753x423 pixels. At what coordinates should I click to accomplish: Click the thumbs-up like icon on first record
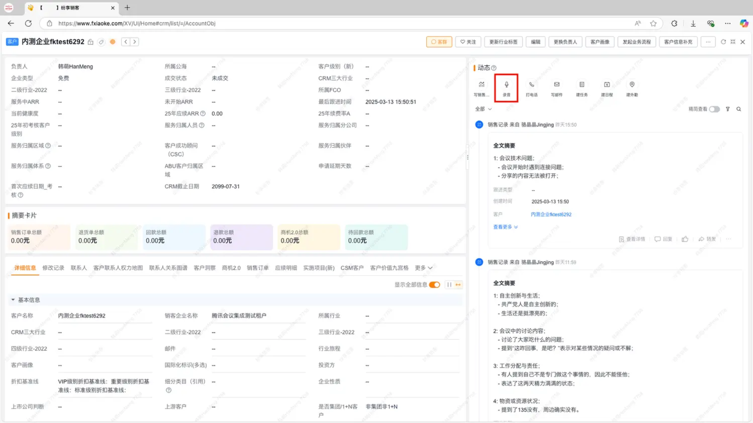(685, 239)
